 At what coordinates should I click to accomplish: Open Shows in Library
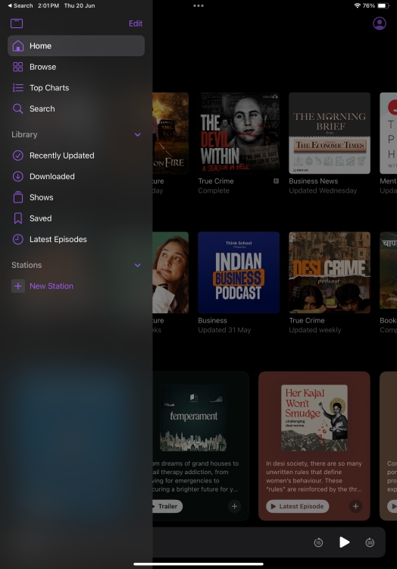click(x=76, y=197)
